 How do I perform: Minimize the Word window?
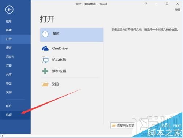[156, 4]
